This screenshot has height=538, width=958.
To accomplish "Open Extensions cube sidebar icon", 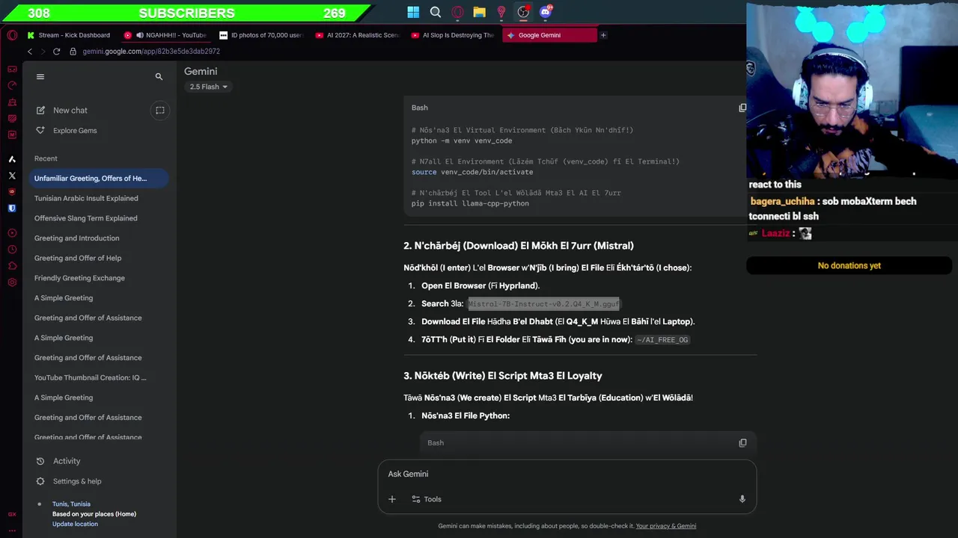I will [12, 266].
